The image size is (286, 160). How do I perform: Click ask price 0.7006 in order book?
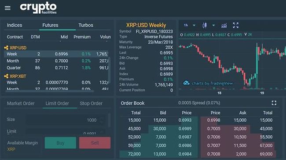[x=213, y=137]
